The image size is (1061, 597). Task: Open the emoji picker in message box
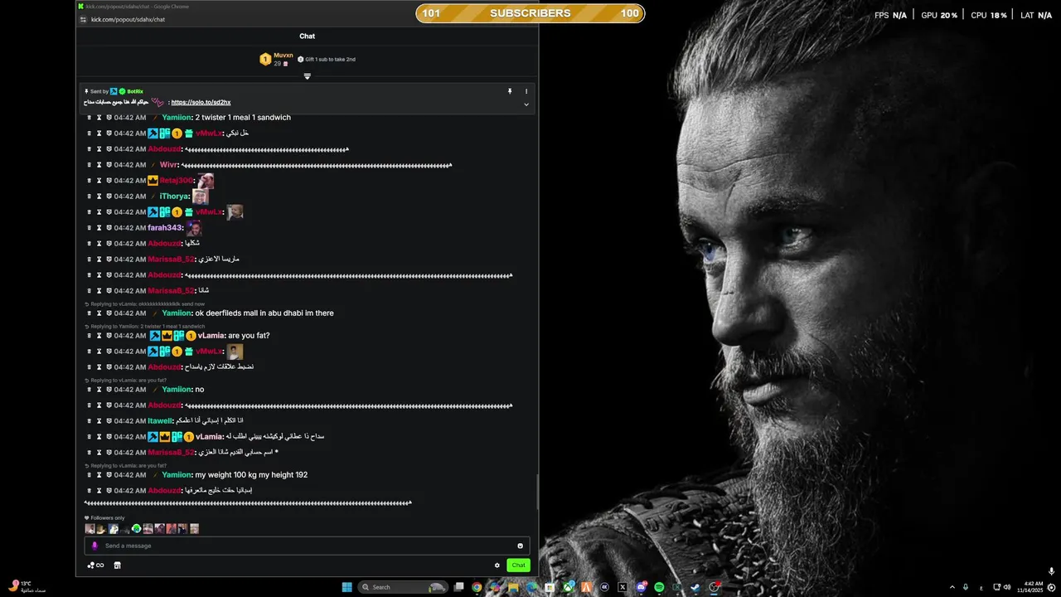pos(520,546)
